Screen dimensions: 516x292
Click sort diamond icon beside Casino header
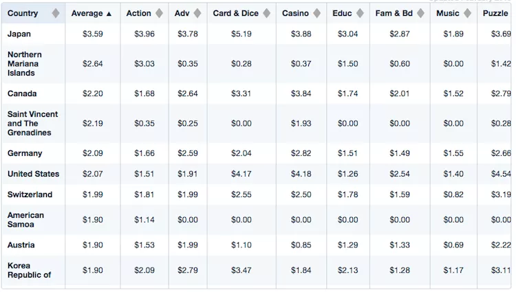coord(317,14)
